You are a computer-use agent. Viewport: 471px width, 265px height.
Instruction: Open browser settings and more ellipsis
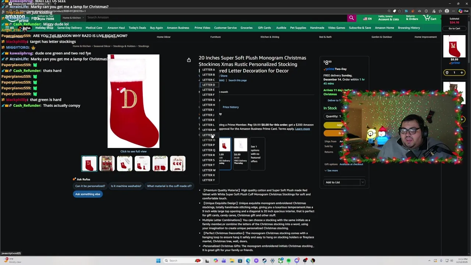[x=453, y=11]
